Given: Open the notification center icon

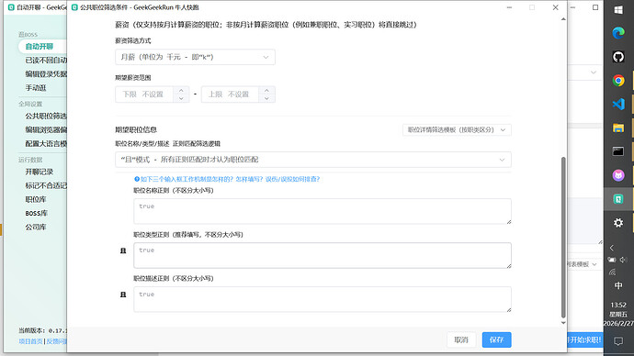Looking at the screenshot, I should click(617, 341).
